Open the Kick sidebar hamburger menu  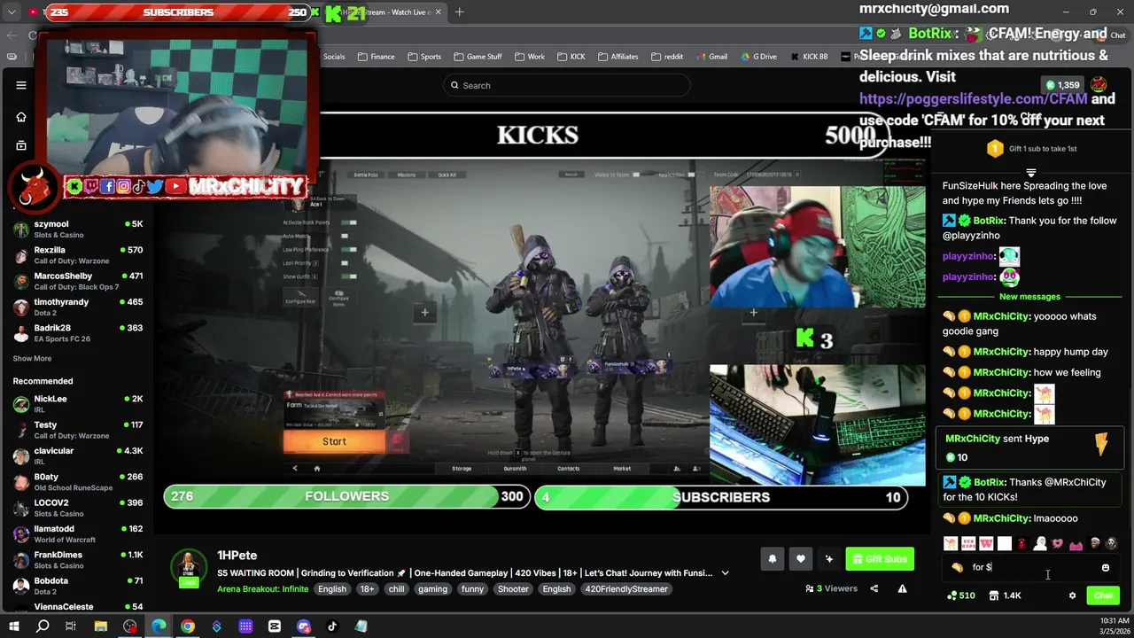[21, 85]
